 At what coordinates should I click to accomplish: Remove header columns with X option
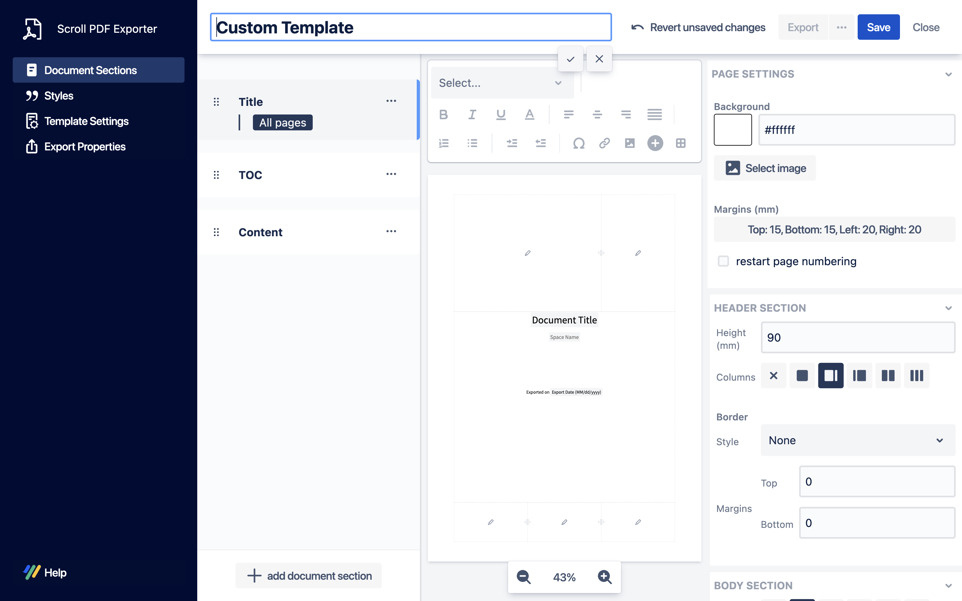773,376
